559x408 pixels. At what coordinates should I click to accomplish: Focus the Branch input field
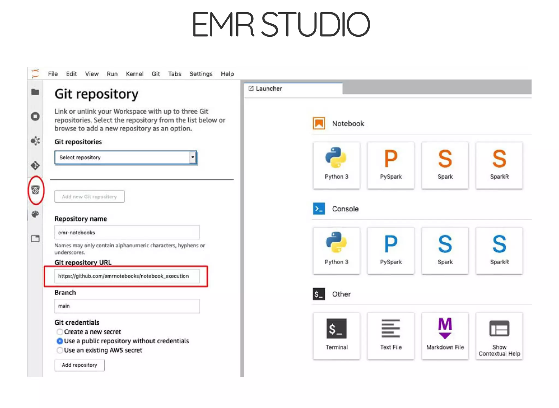127,306
